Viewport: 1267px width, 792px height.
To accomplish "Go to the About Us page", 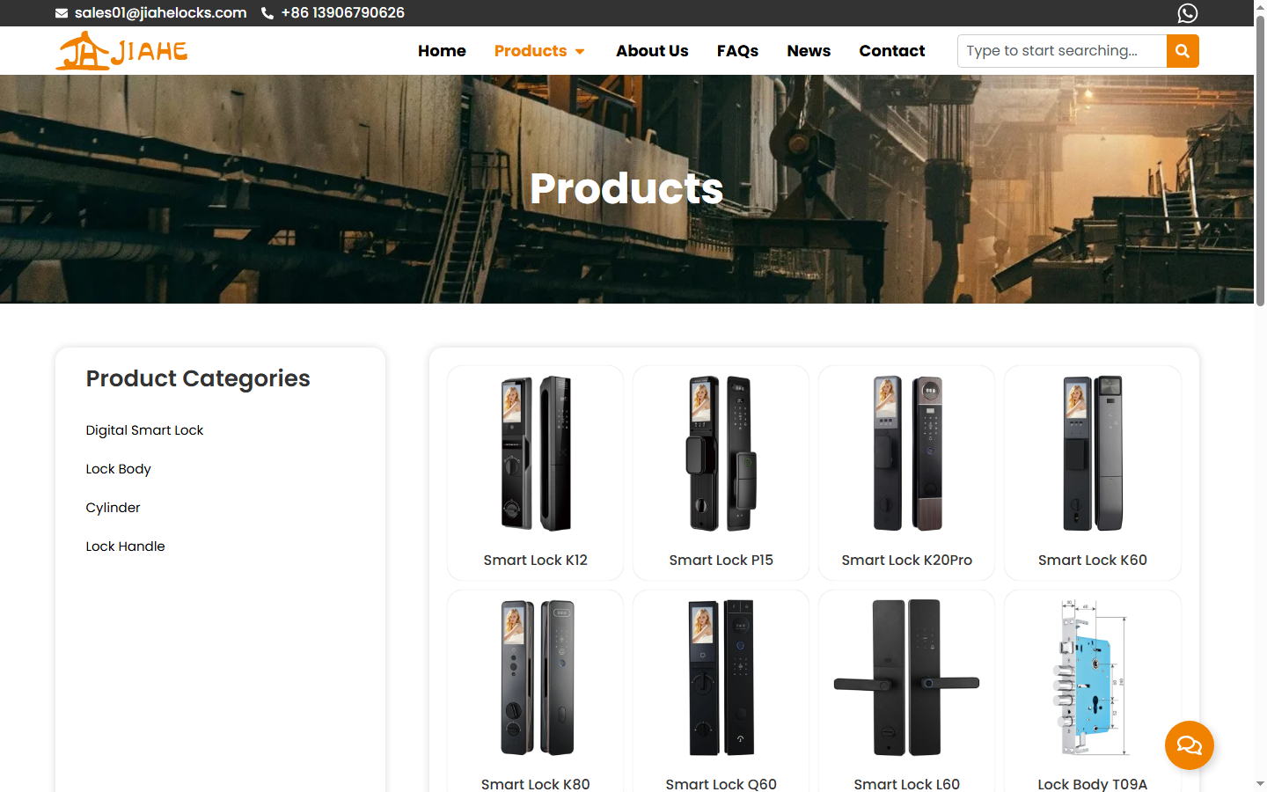I will click(652, 51).
